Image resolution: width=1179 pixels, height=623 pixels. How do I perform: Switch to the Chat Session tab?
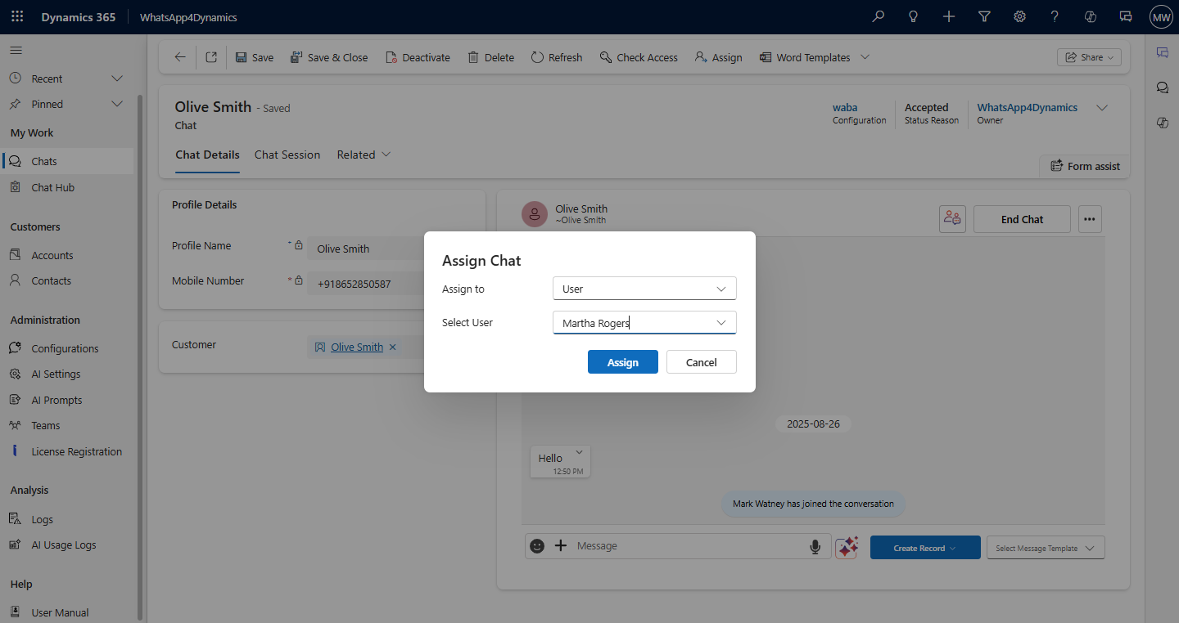tap(287, 155)
